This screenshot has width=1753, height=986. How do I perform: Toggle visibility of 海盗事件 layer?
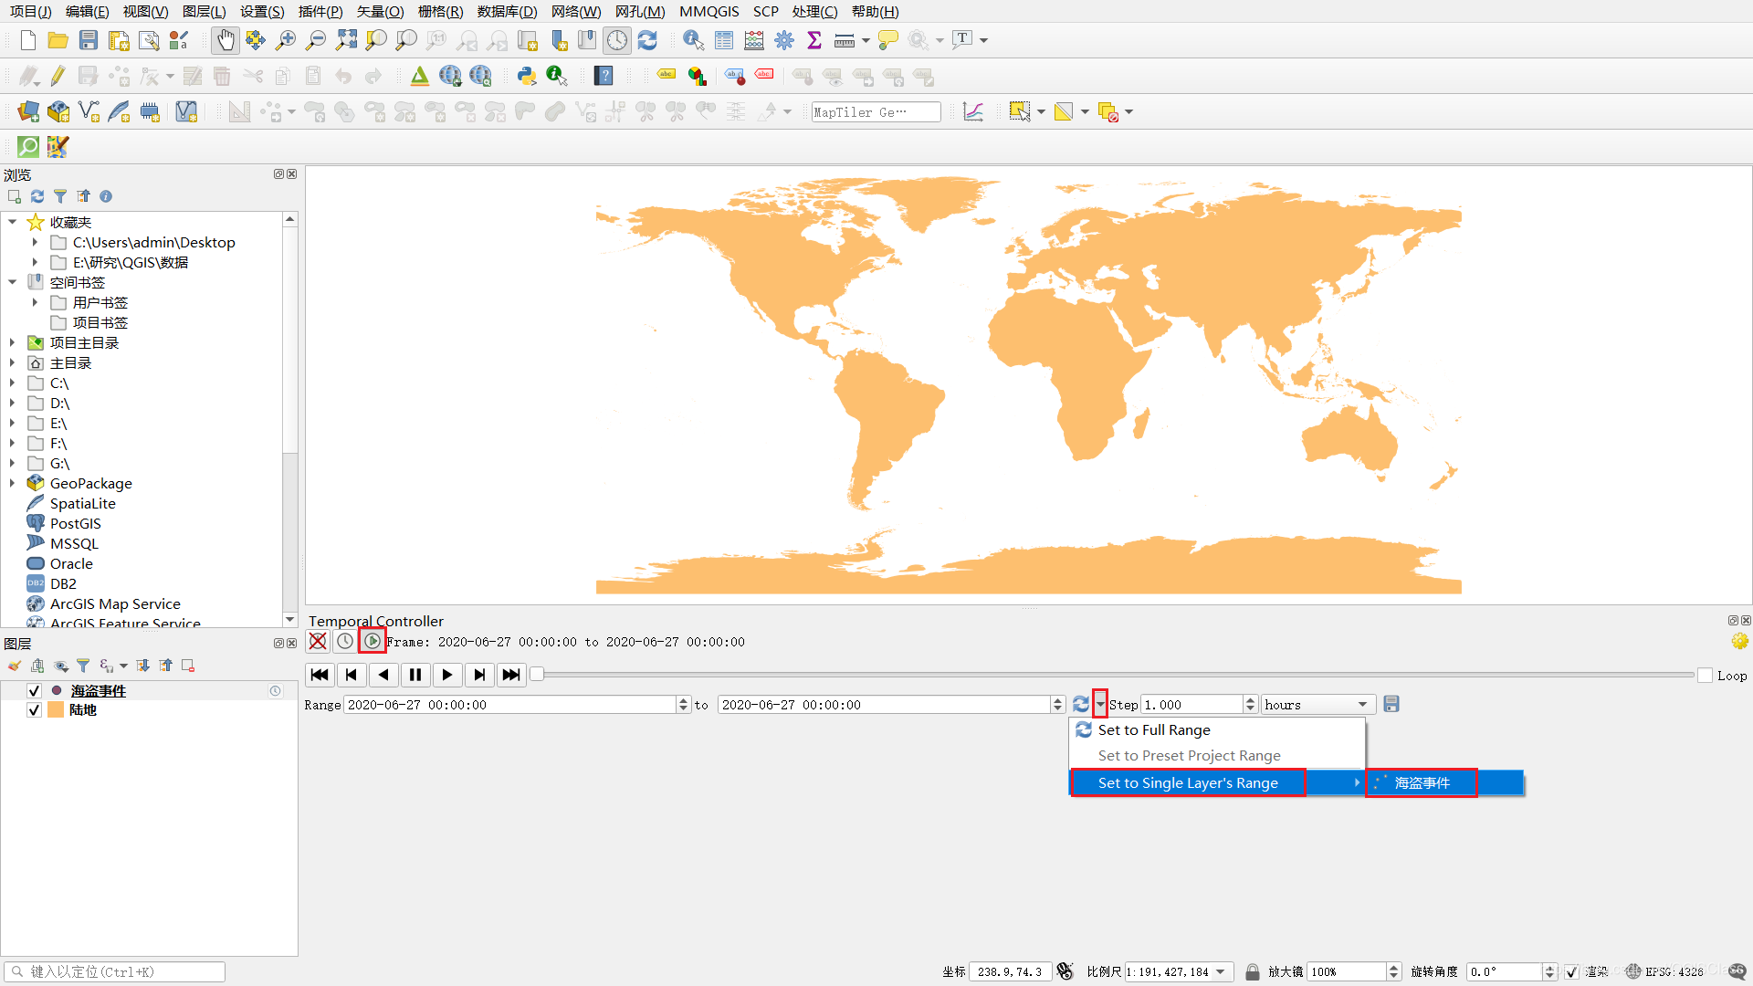point(35,690)
